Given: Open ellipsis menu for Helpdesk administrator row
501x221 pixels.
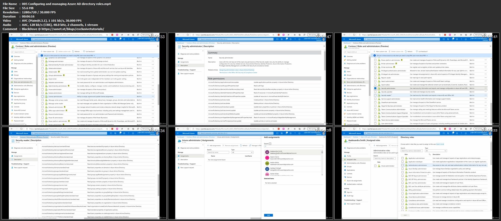Looking at the screenshot, I should click(x=153, y=83).
